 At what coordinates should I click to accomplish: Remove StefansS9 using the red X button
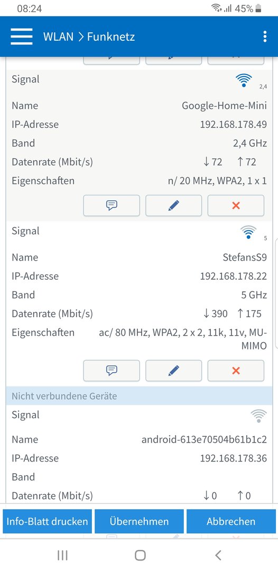click(x=236, y=371)
